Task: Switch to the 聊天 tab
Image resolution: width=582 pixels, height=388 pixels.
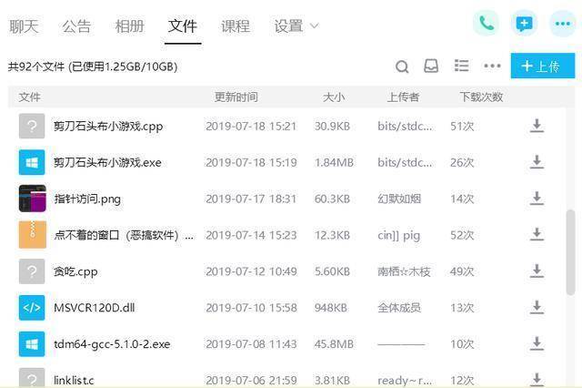Action: (24, 26)
